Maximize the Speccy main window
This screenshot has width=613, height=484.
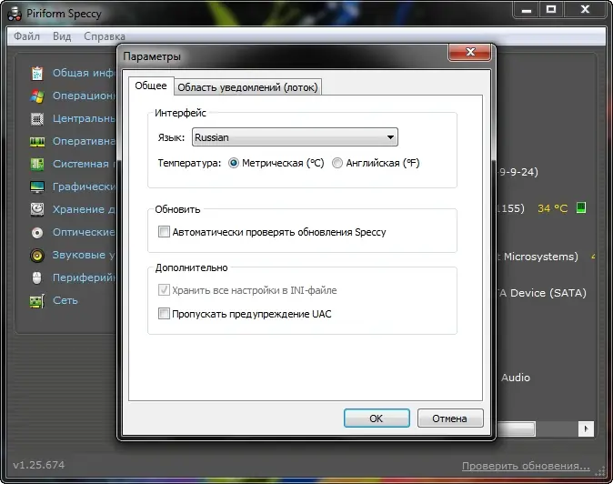tap(551, 9)
